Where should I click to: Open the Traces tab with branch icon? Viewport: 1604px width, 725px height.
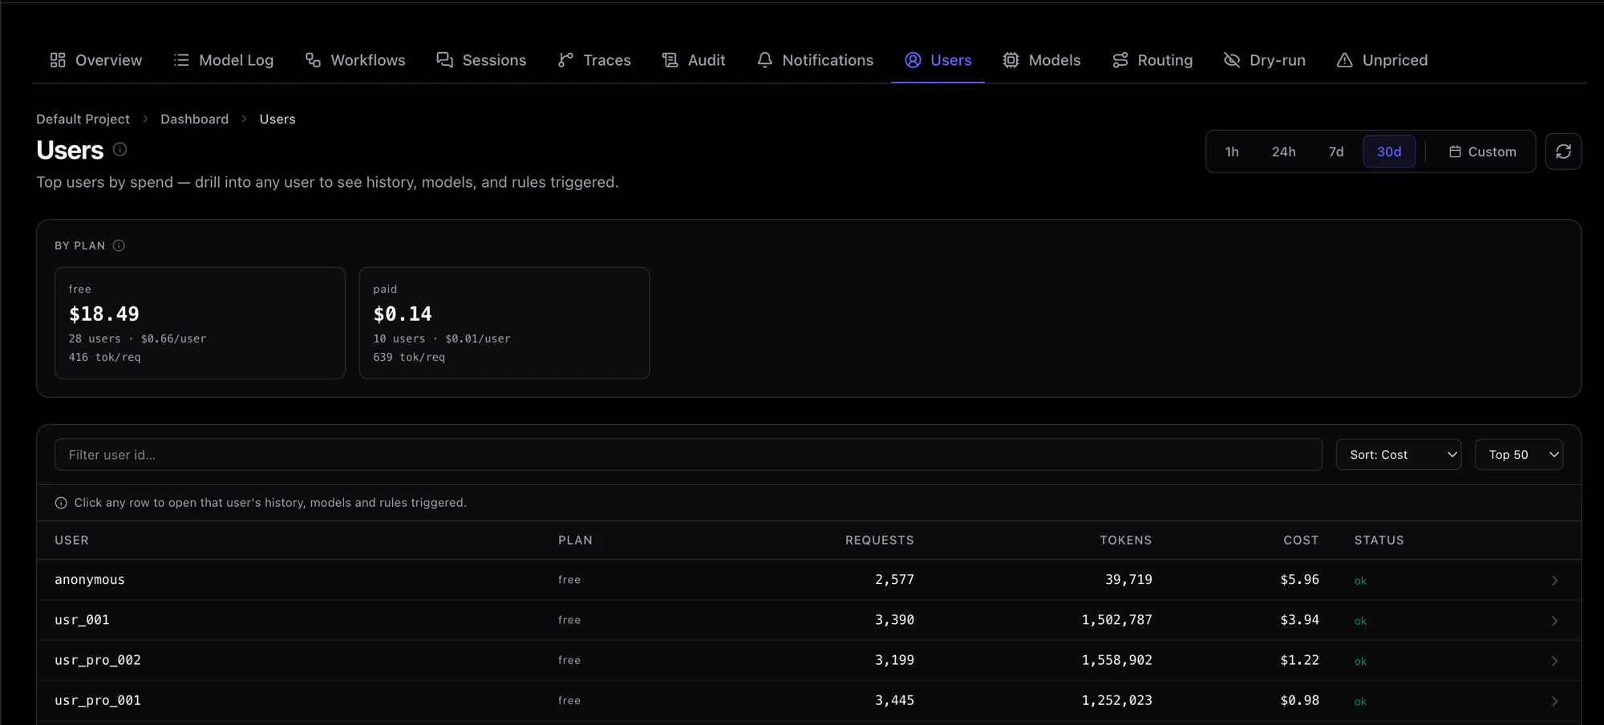pyautogui.click(x=594, y=60)
